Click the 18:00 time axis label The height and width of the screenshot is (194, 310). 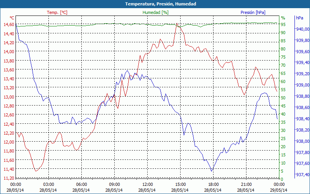coord(213,185)
